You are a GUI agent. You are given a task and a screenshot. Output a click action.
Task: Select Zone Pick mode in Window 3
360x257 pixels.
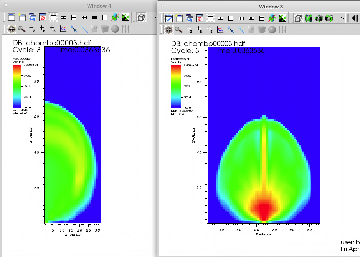coord(189,30)
